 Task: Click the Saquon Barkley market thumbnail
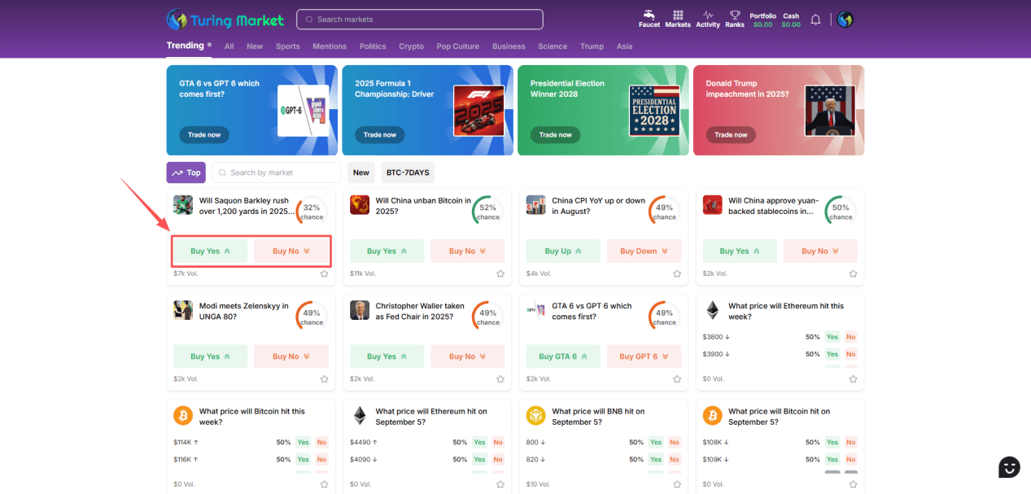[x=183, y=204]
